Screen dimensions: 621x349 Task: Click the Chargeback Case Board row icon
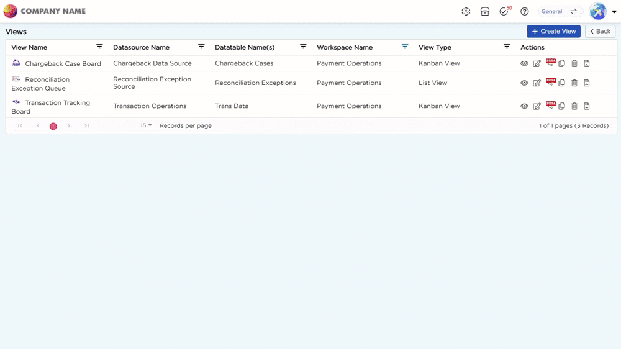click(x=16, y=63)
